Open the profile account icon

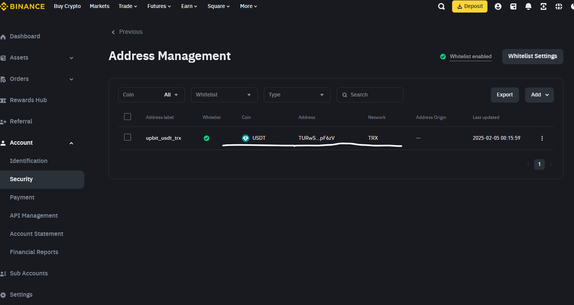(x=498, y=6)
